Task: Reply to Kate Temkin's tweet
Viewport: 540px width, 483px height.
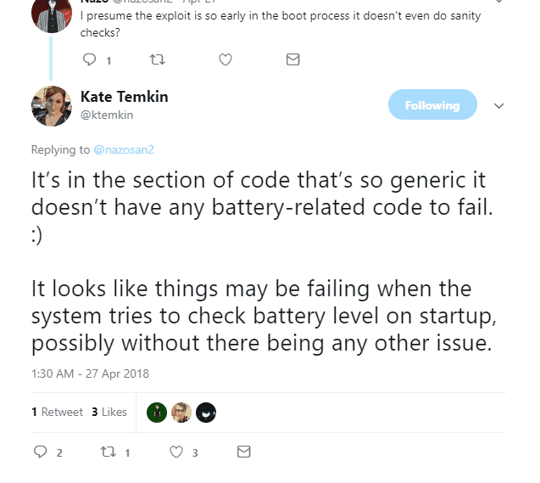Action: pyautogui.click(x=41, y=452)
